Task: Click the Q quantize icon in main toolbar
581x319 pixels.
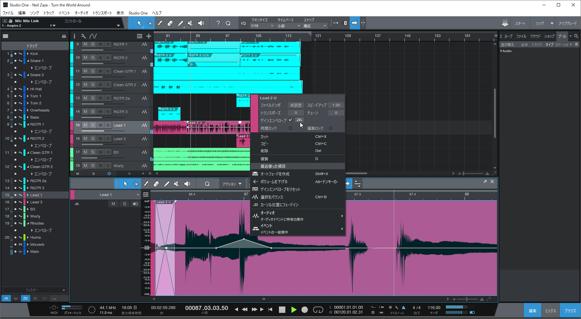Action: pyautogui.click(x=228, y=23)
